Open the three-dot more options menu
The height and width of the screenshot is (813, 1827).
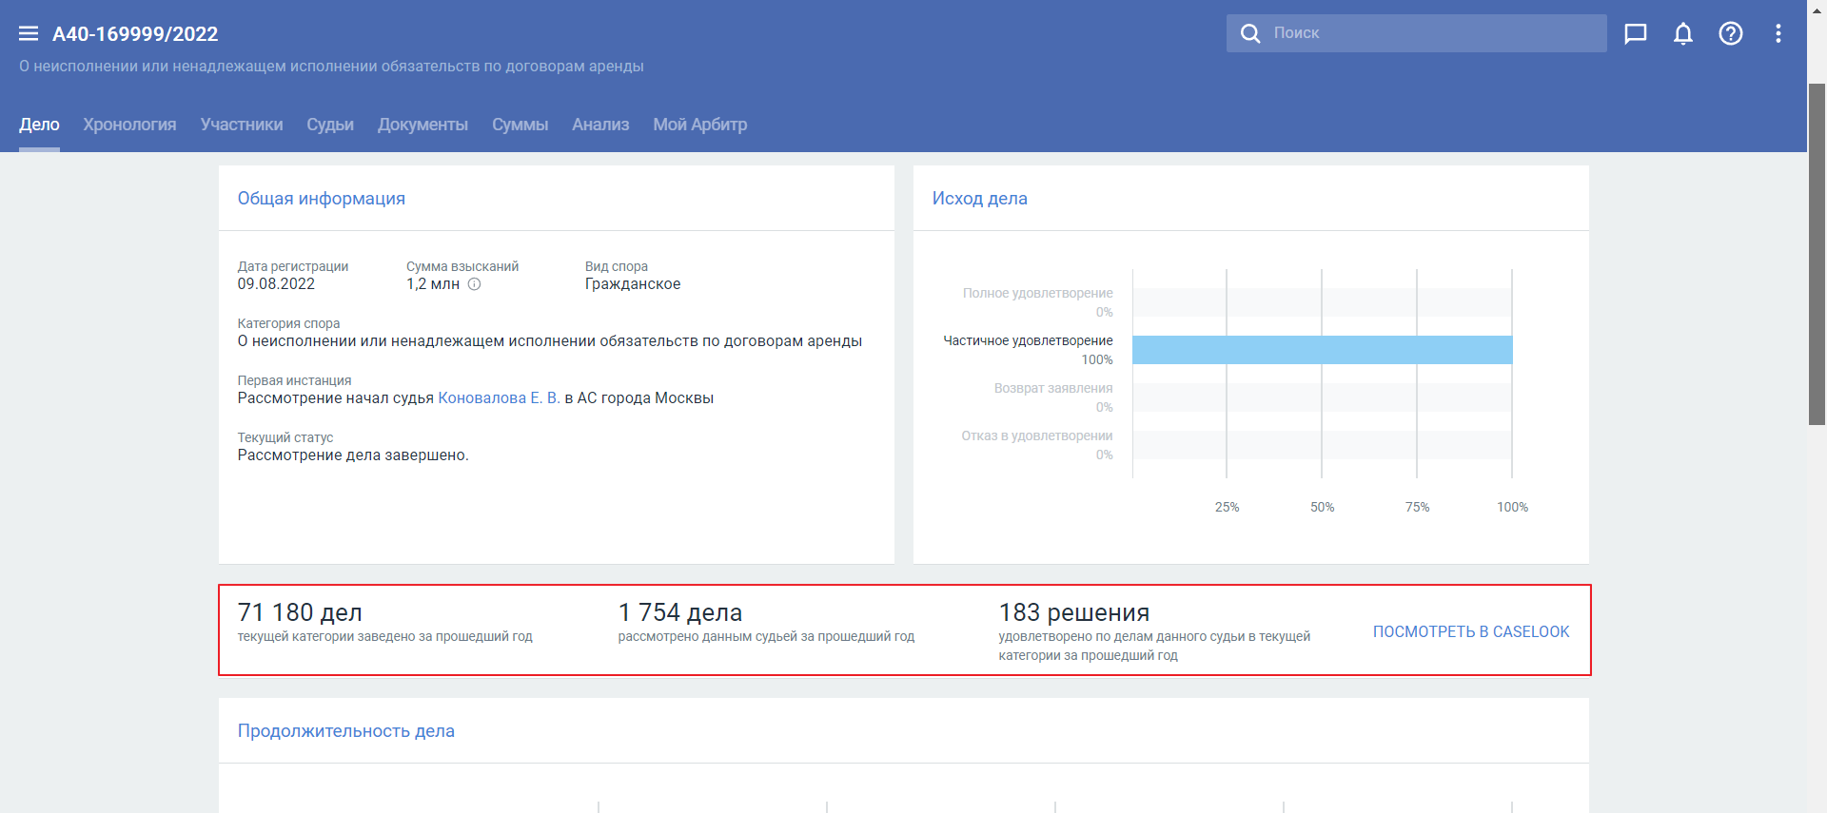coord(1778,33)
